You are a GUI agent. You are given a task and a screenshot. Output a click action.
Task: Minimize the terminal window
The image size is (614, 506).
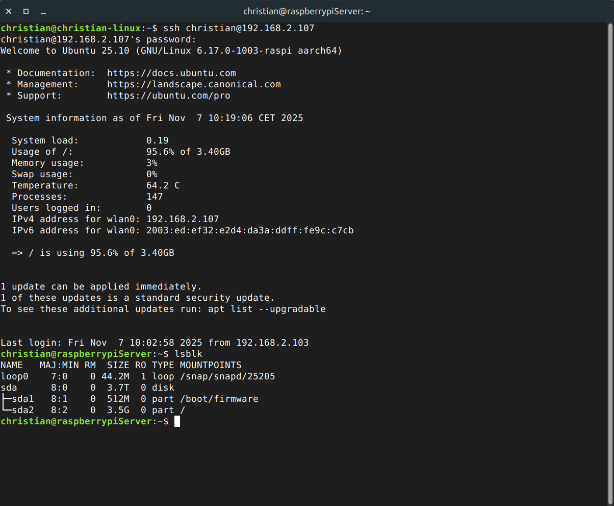pos(43,11)
